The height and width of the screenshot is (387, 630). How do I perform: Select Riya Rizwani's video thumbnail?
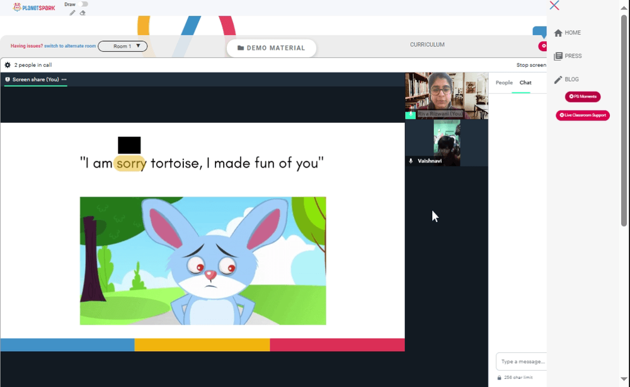447,96
